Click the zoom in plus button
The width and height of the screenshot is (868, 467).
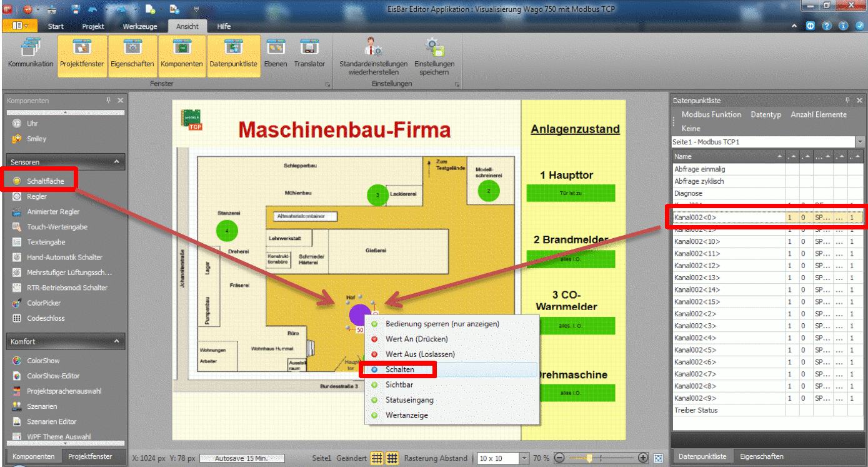click(644, 458)
